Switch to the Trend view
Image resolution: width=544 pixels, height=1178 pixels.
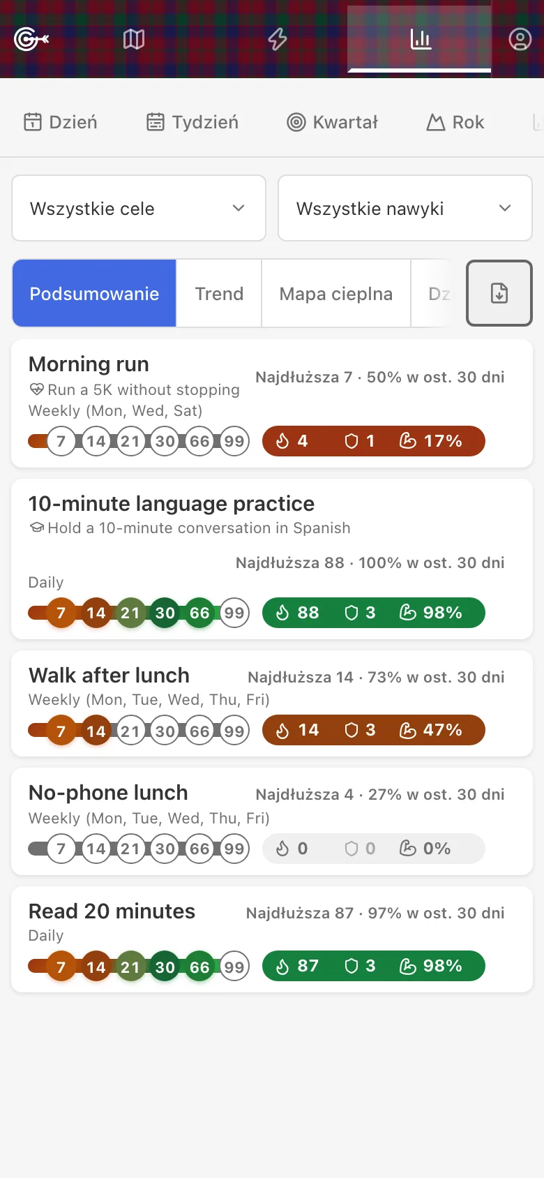(219, 293)
